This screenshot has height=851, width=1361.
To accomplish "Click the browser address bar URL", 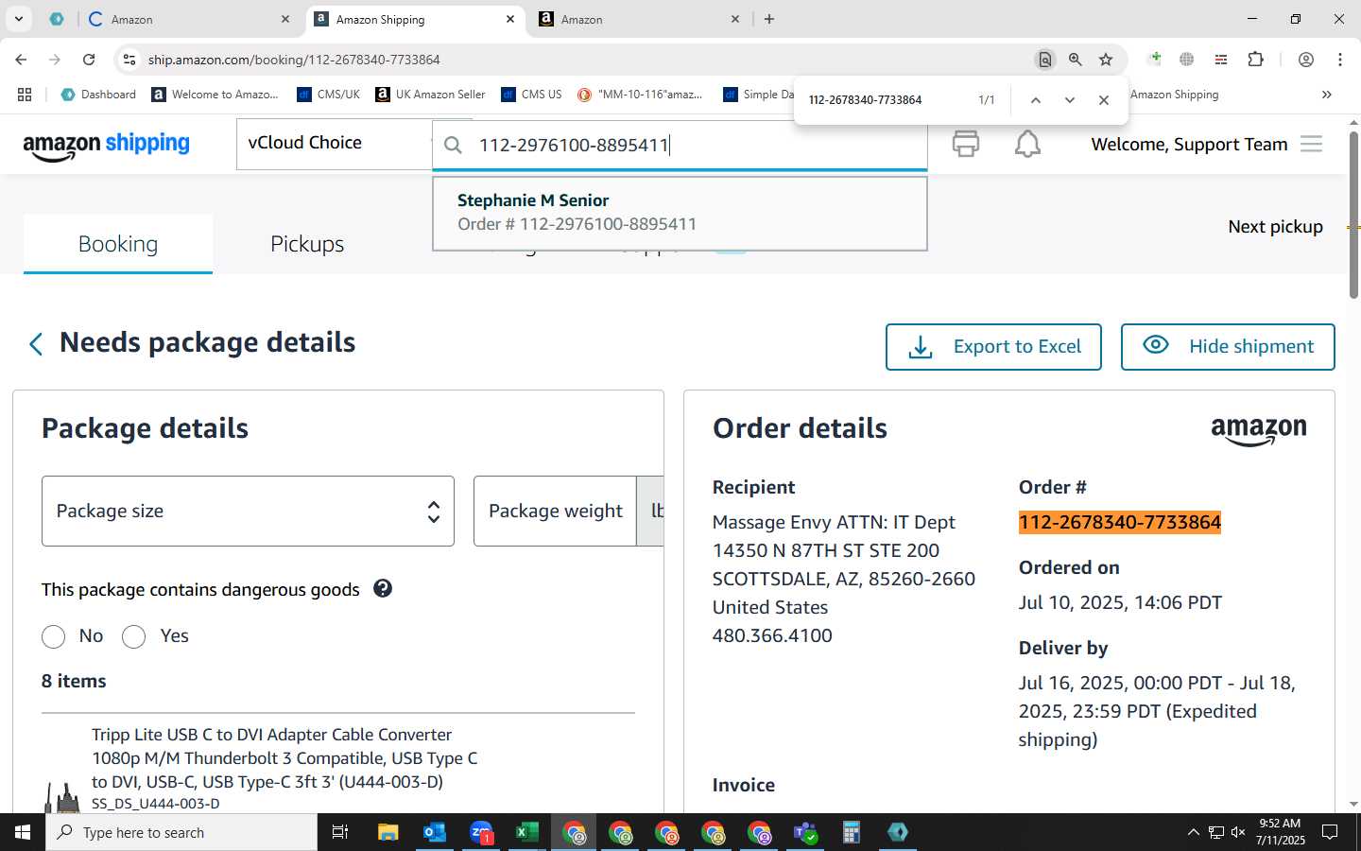I will [294, 60].
